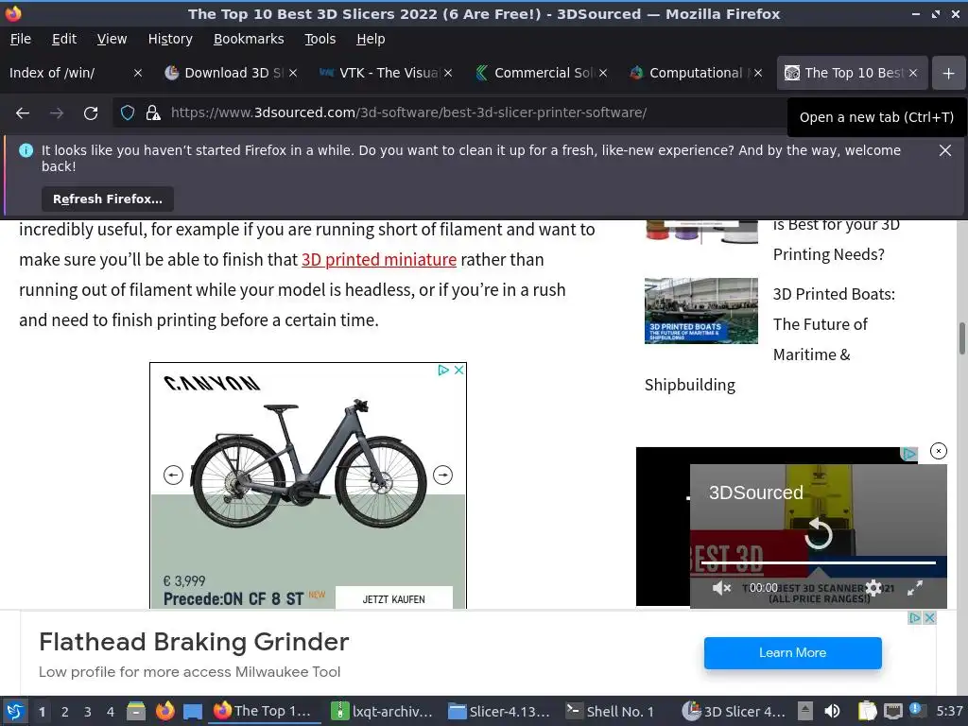Open the Help menu
This screenshot has height=726, width=968.
[371, 39]
